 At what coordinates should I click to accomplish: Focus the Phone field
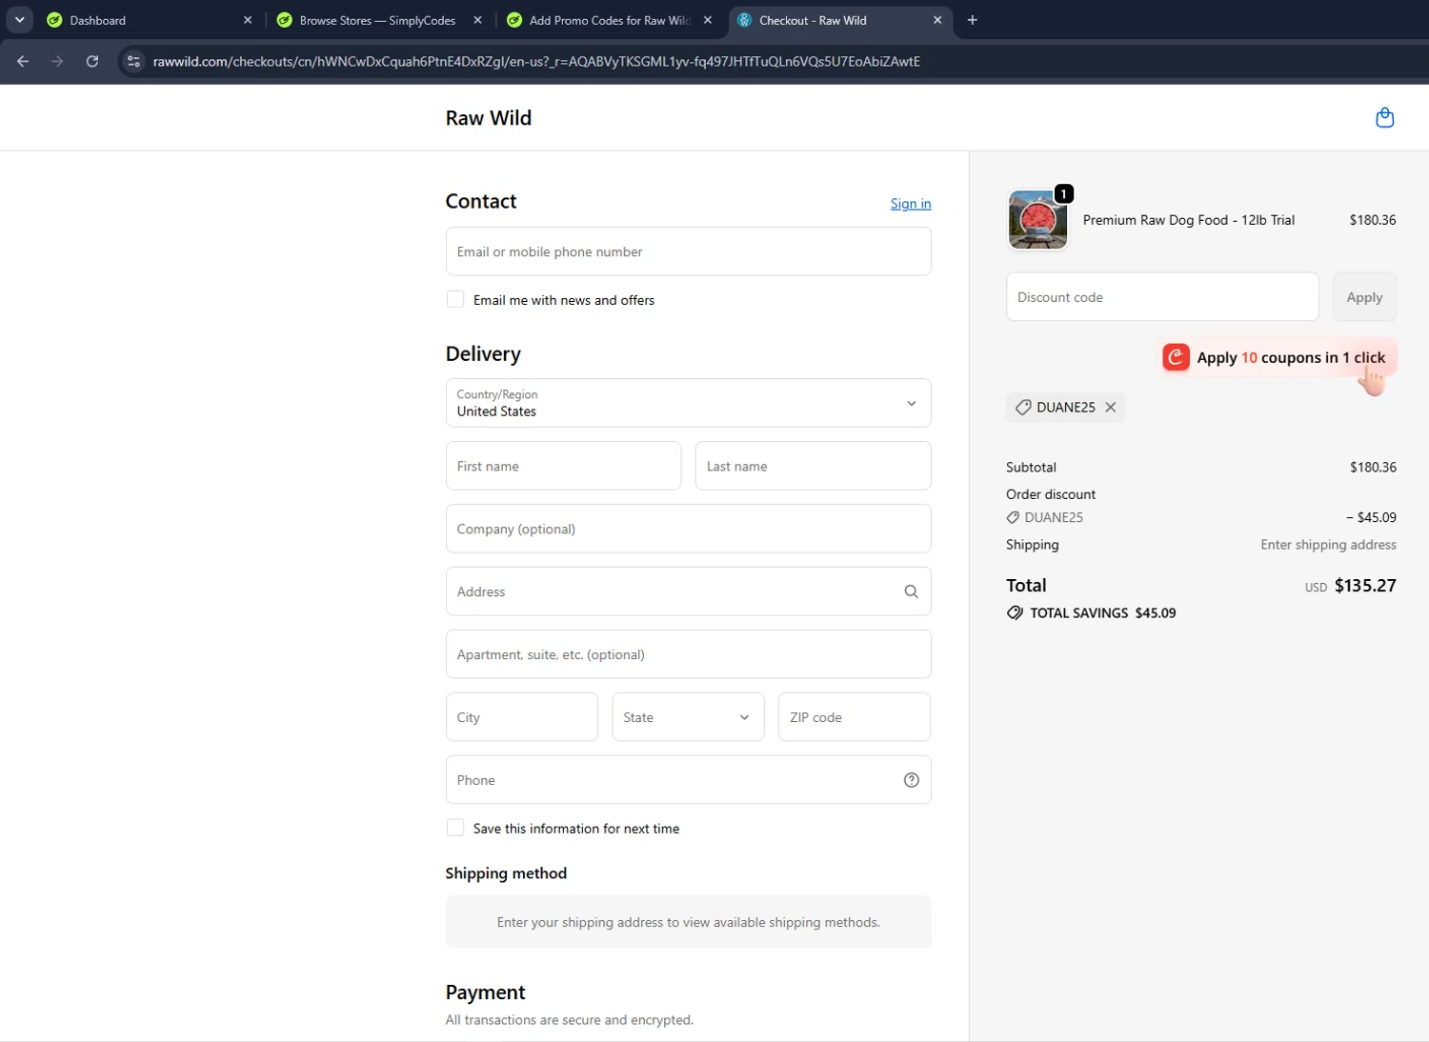(x=688, y=780)
